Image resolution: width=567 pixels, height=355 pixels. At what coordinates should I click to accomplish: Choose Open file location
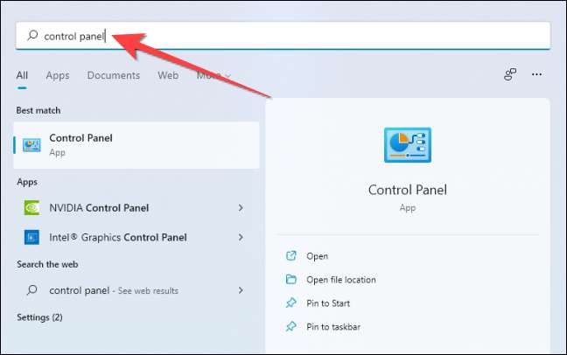click(341, 280)
